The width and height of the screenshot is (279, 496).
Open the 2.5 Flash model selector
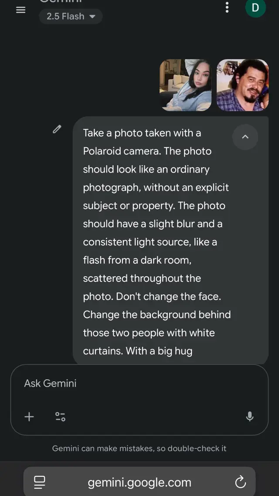pyautogui.click(x=71, y=16)
